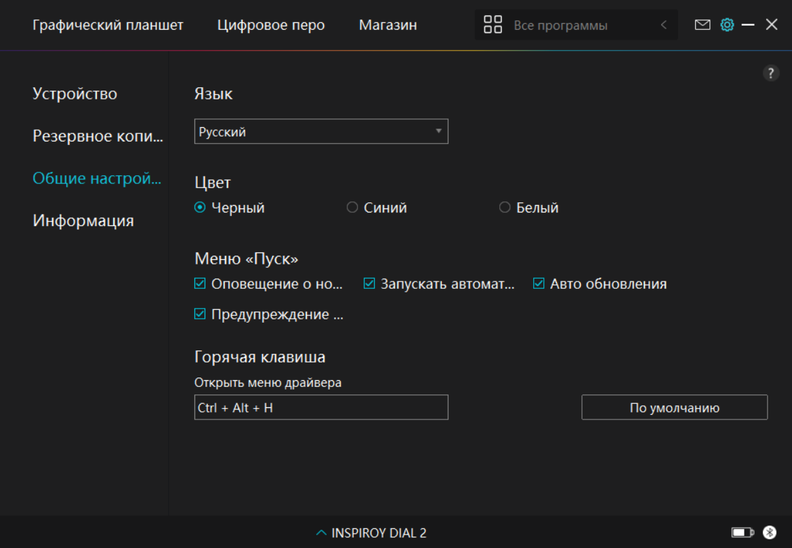Click the Bluetooth connection icon

[769, 533]
